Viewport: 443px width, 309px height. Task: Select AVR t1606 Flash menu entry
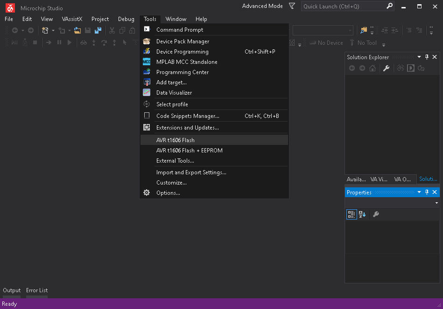pos(214,140)
